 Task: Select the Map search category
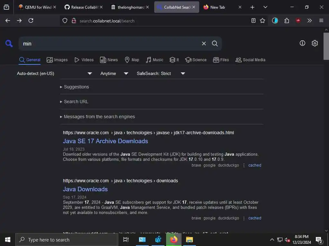pos(132,60)
